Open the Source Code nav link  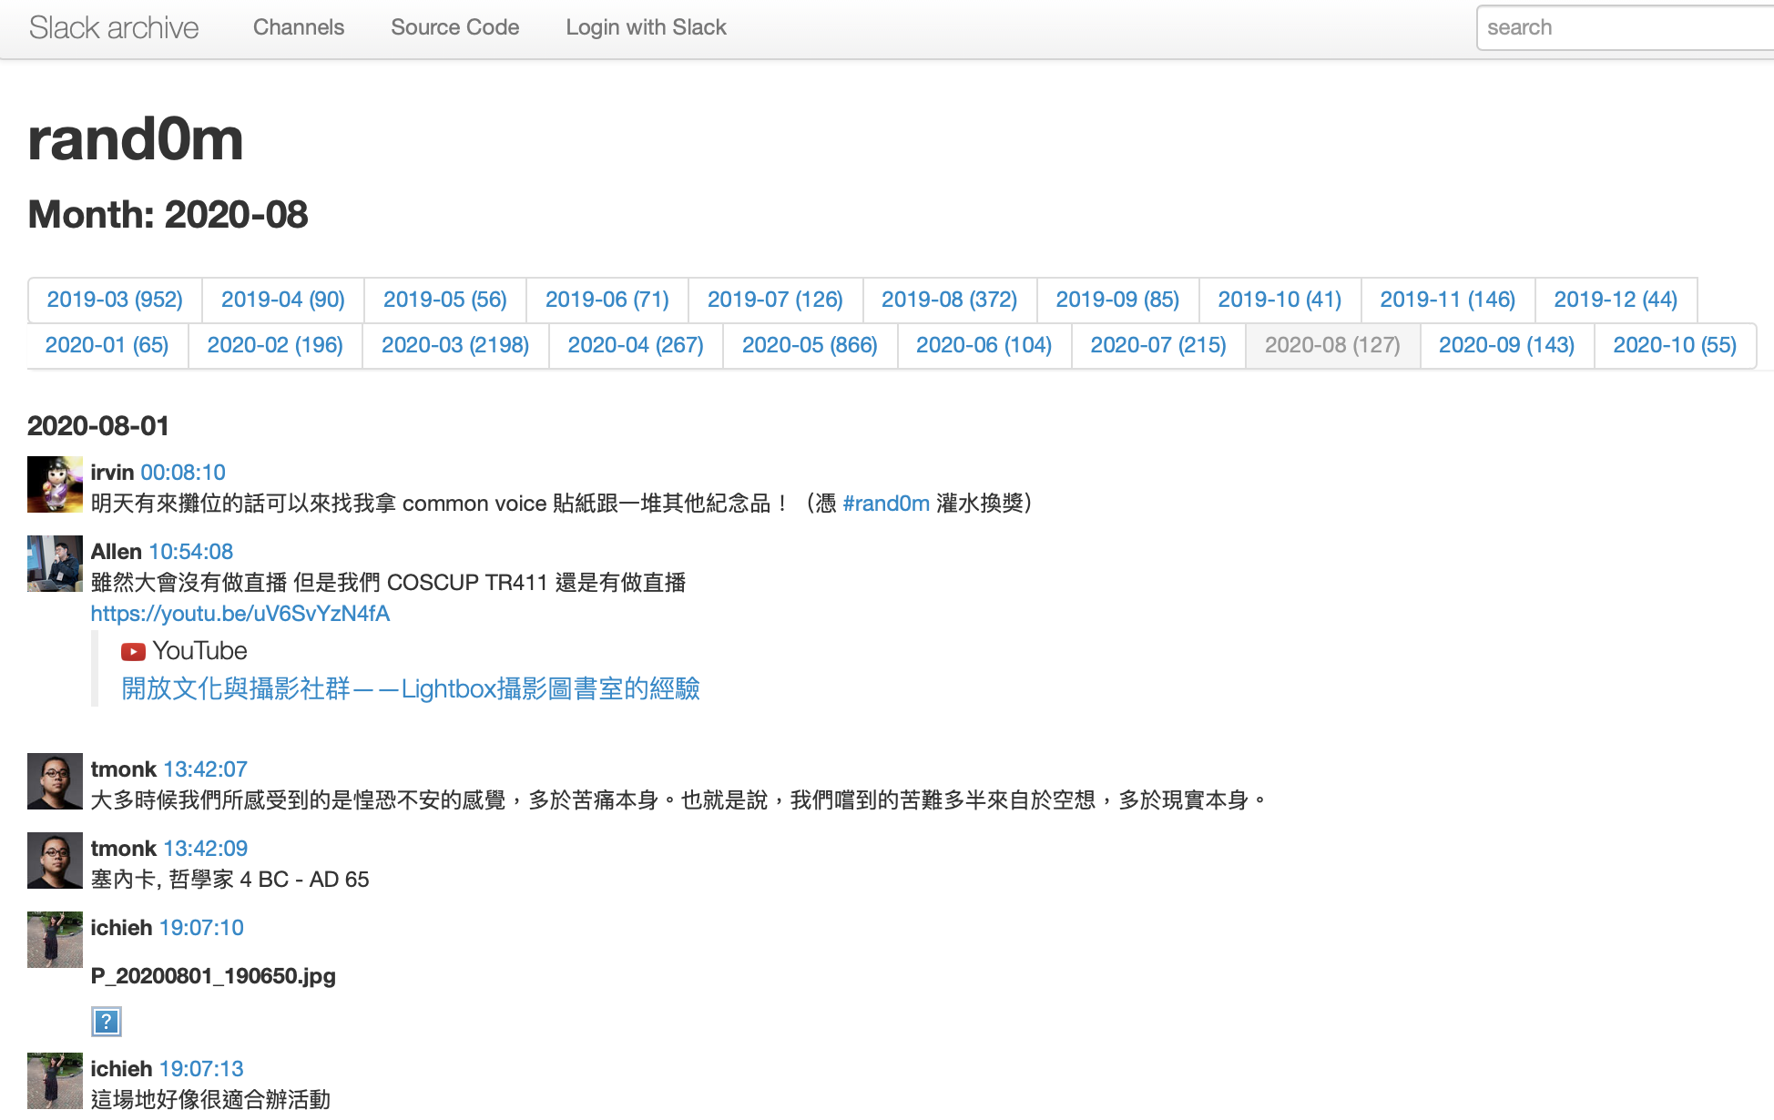point(454,27)
